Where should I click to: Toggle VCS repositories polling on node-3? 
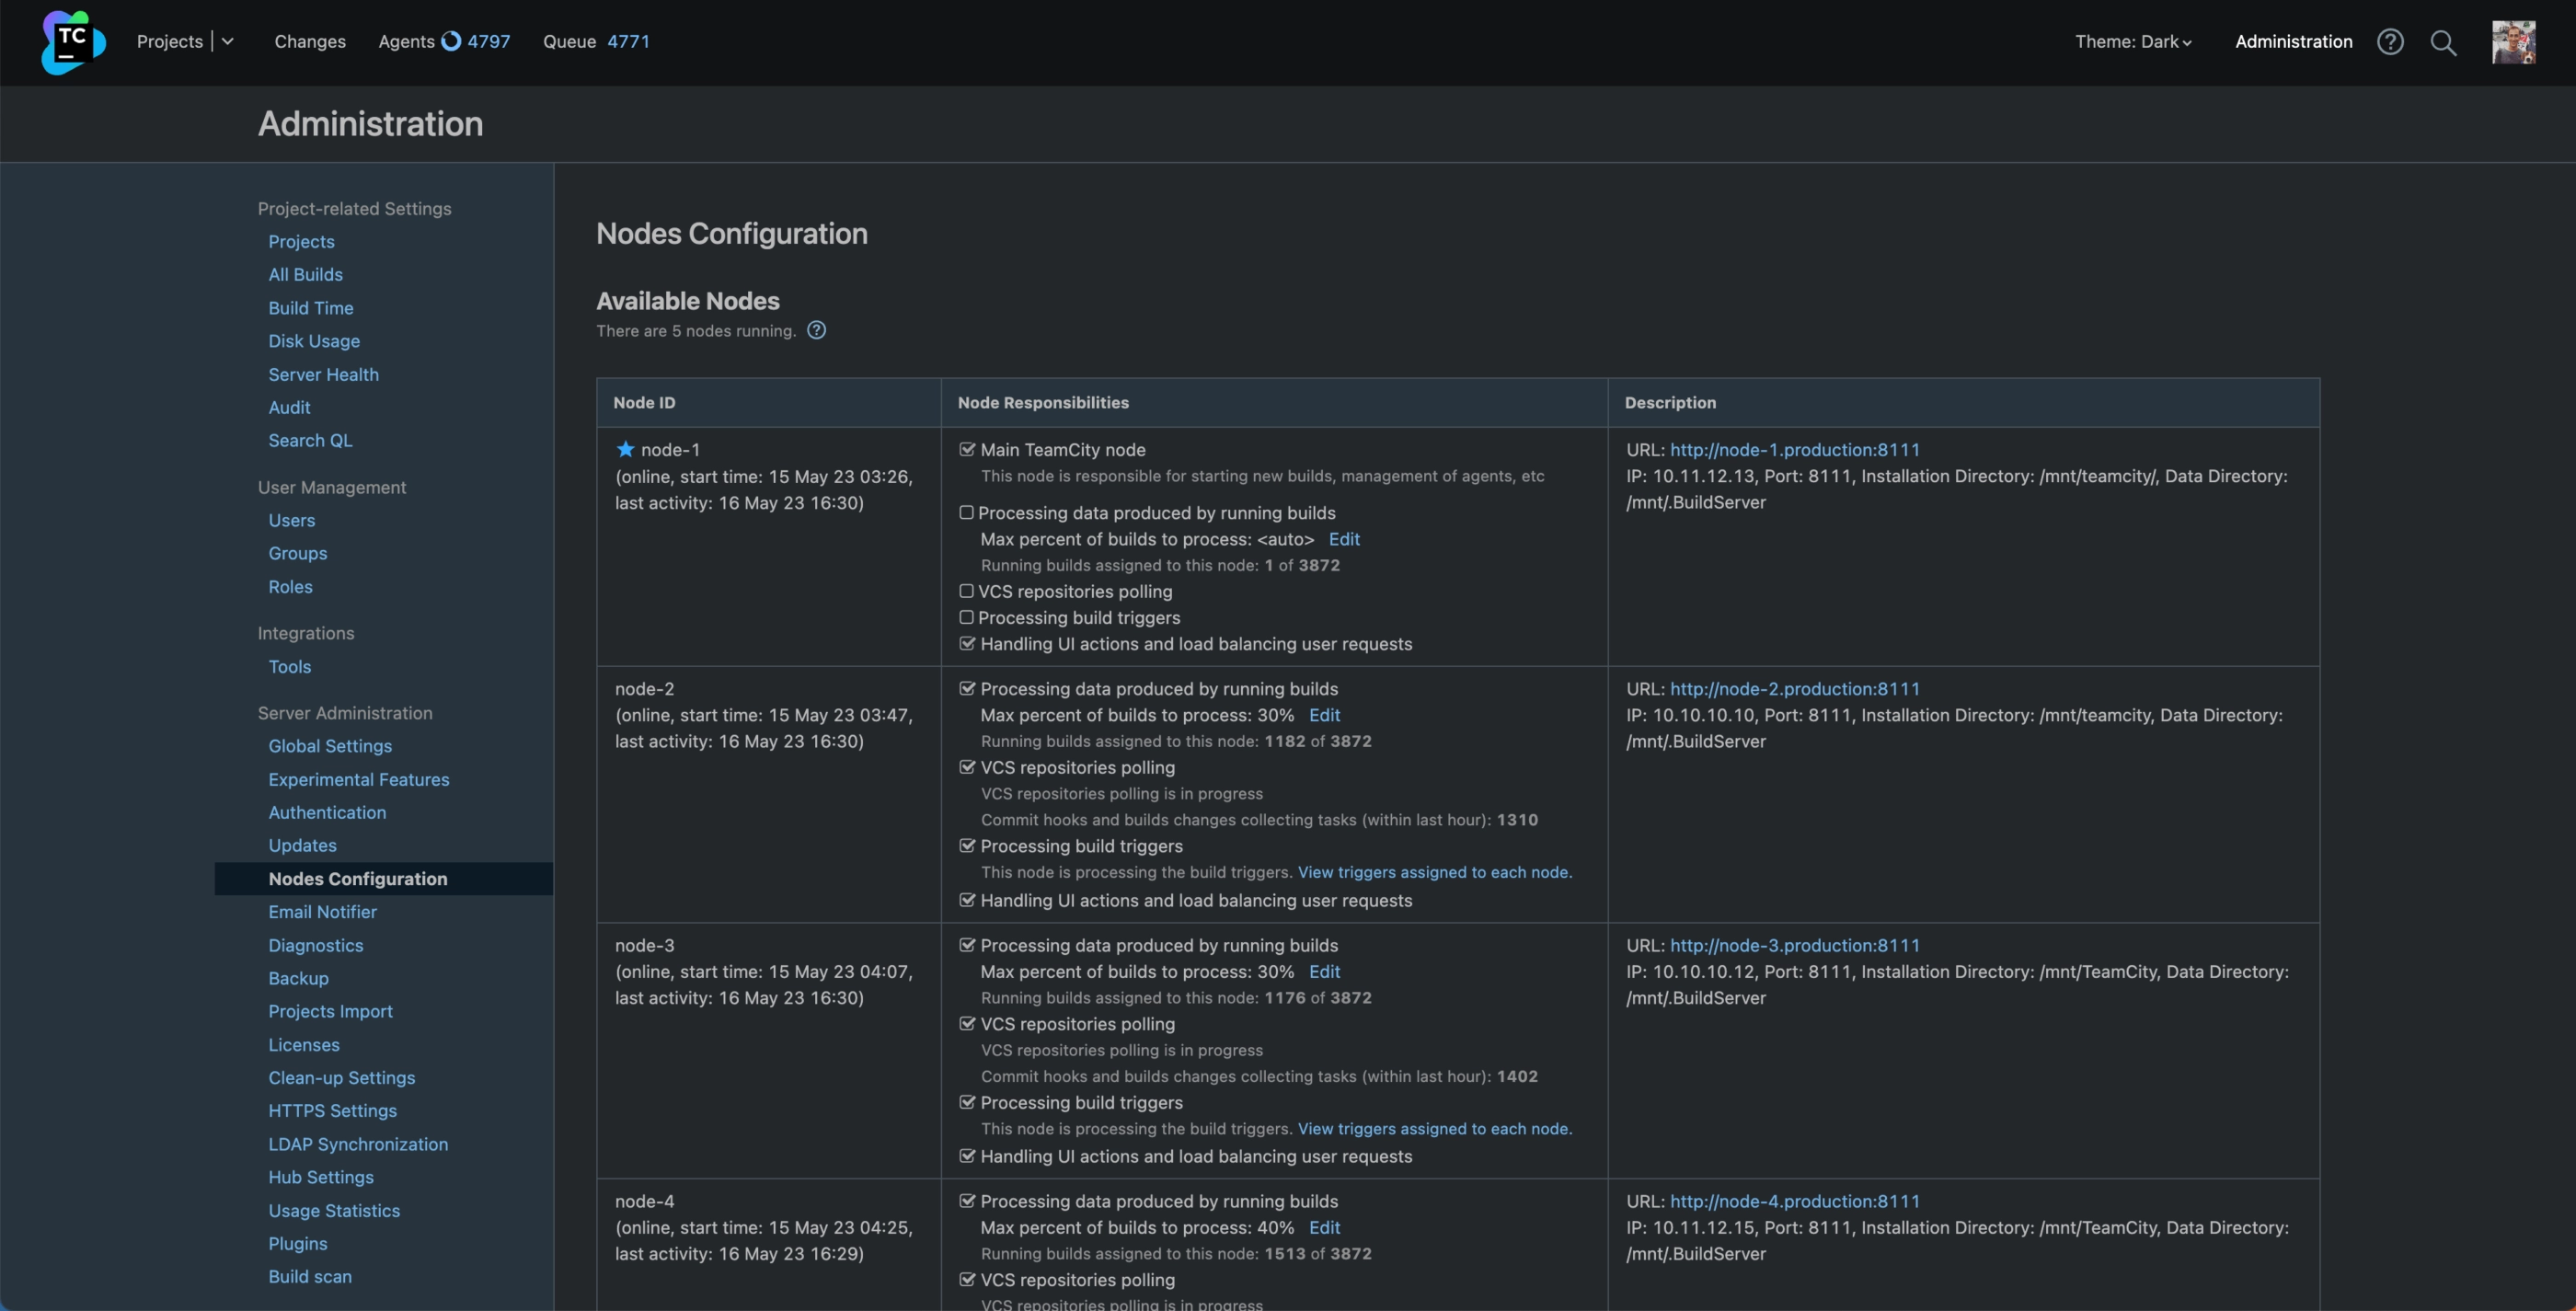point(967,1023)
